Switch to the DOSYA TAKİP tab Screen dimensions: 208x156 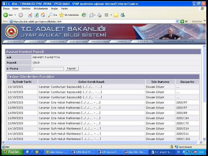[57, 42]
